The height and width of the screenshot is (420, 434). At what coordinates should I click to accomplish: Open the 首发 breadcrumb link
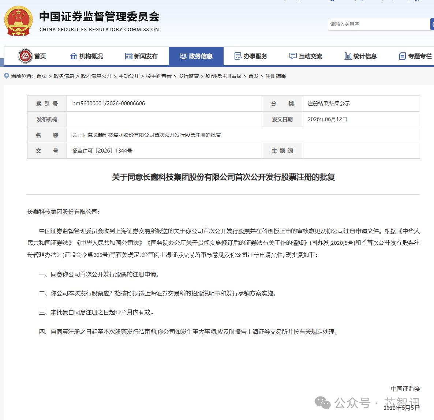click(x=254, y=76)
